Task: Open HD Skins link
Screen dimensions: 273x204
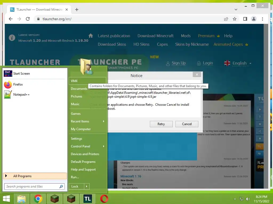Action: click(141, 44)
